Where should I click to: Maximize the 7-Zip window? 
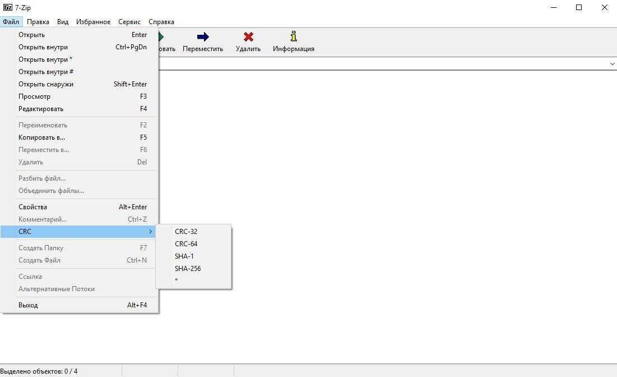[579, 7]
